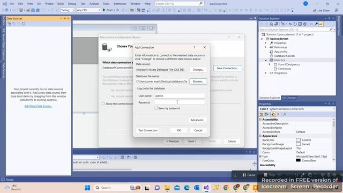Click the Events lightning icon in Properties
Image resolution: width=343 pixels, height=193 pixels.
click(x=279, y=114)
